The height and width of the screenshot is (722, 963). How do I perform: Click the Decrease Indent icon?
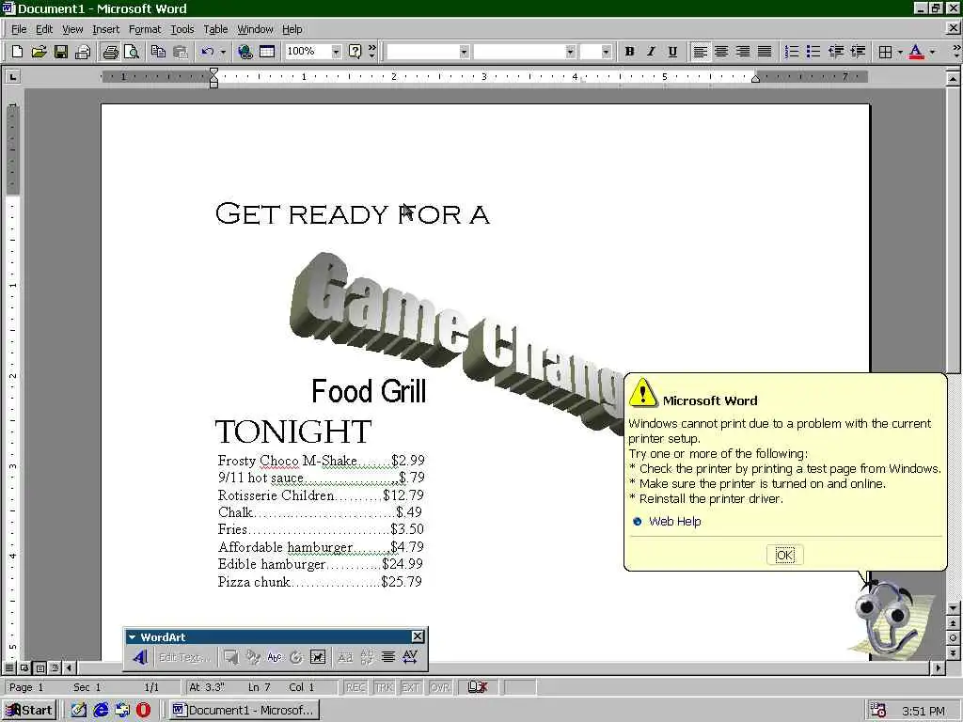pyautogui.click(x=835, y=52)
